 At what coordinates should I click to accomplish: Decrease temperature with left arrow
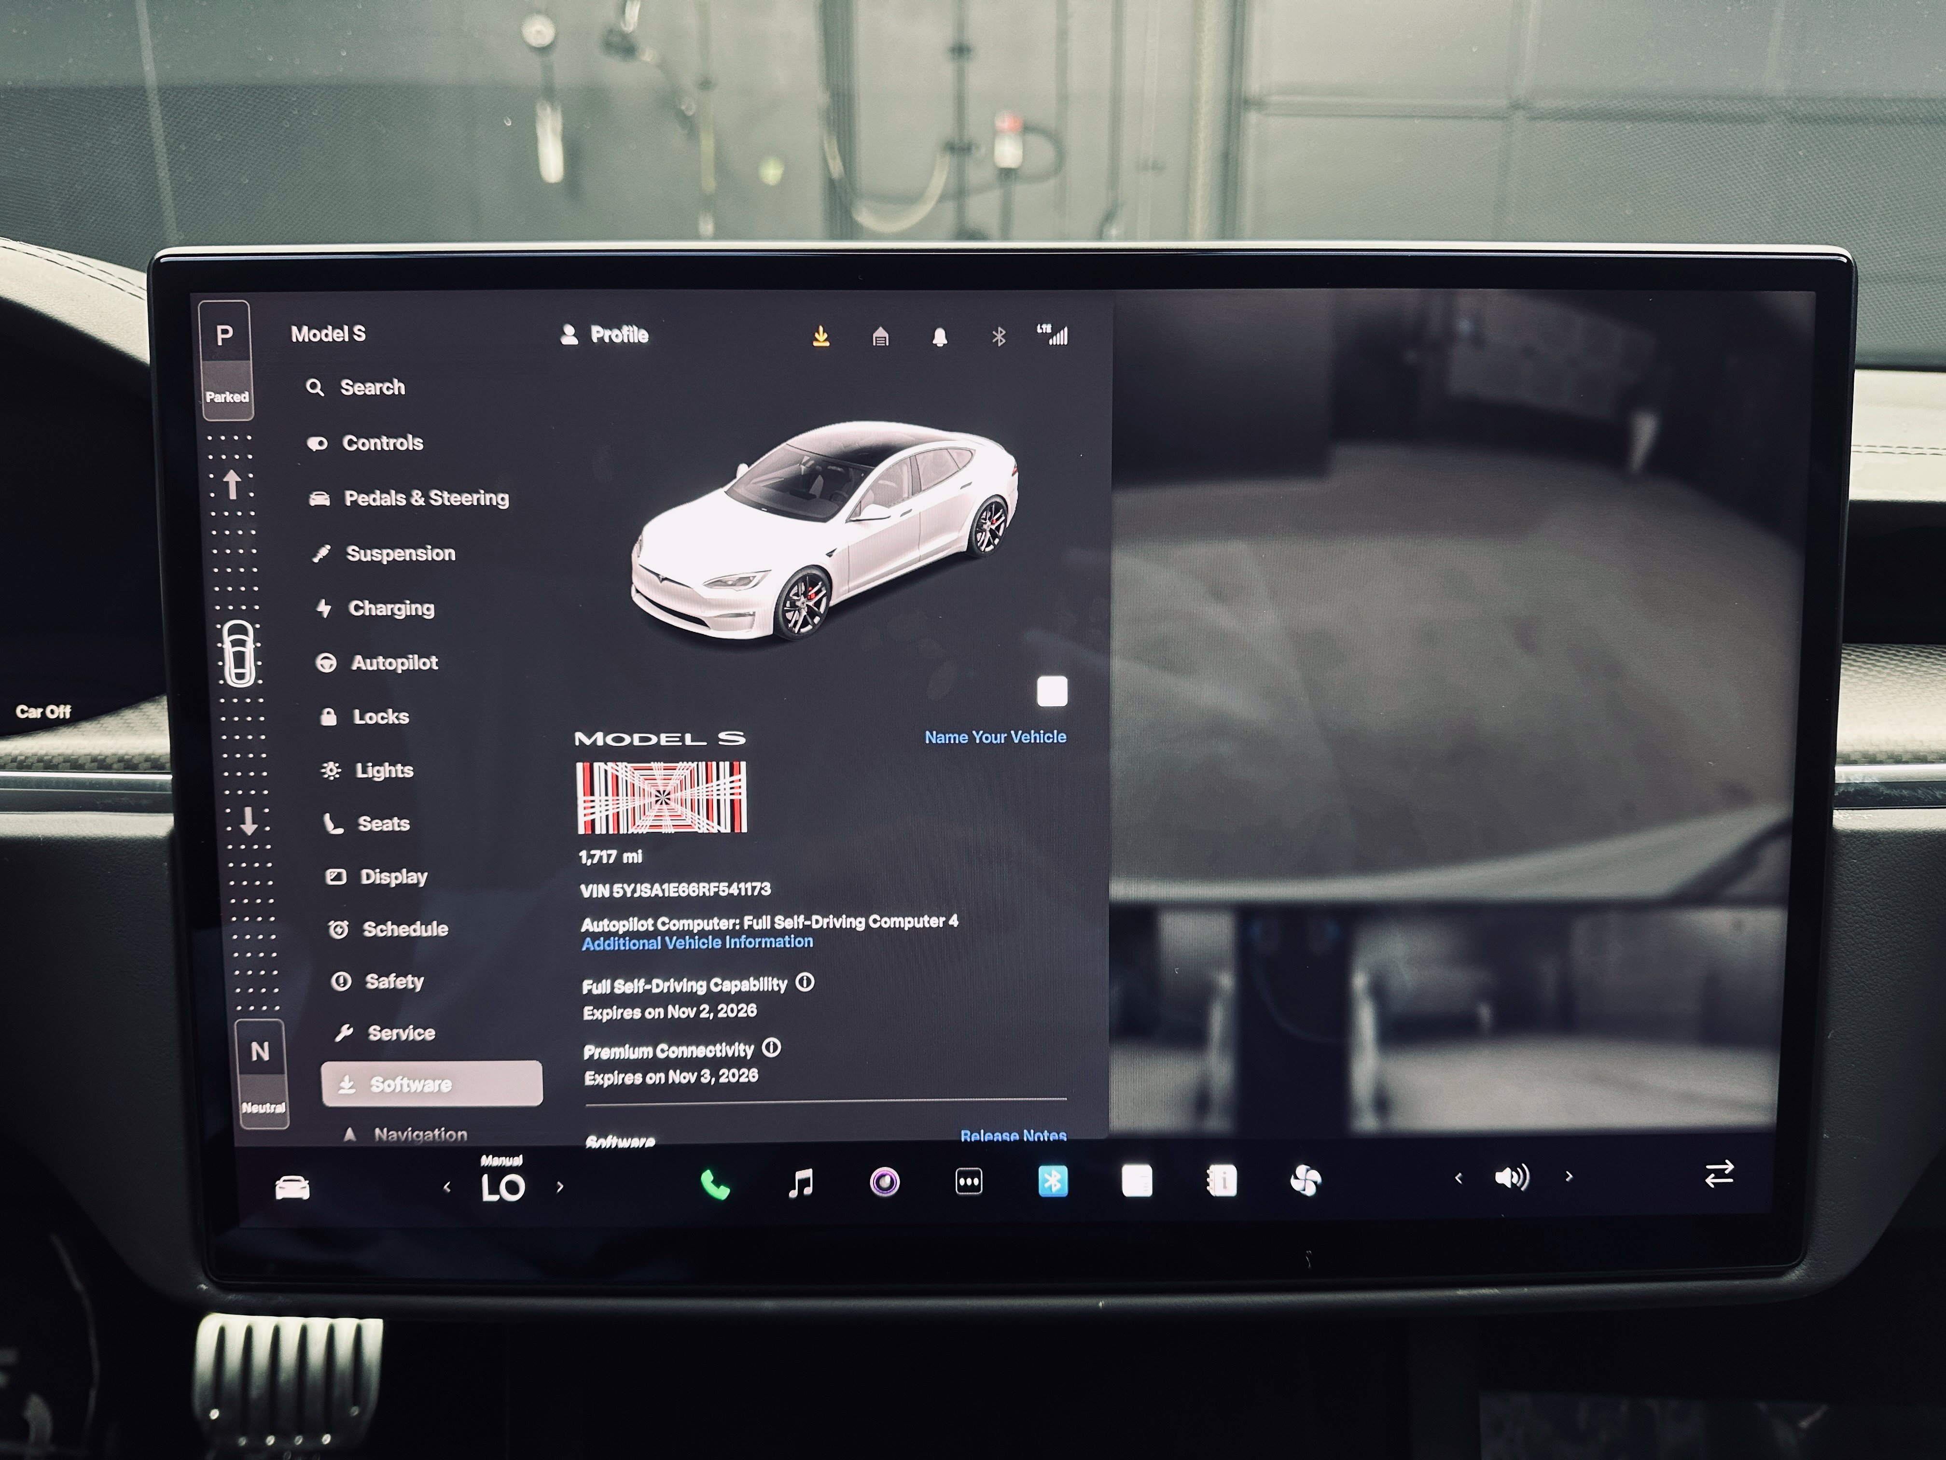447,1187
